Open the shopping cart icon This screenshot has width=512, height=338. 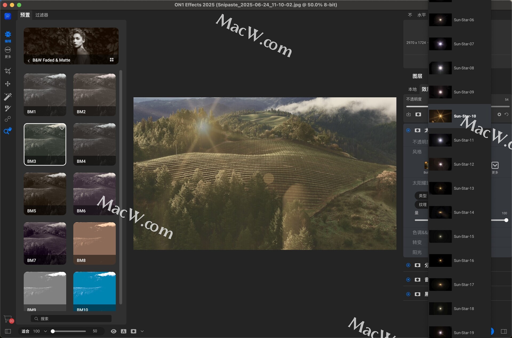tap(8, 319)
